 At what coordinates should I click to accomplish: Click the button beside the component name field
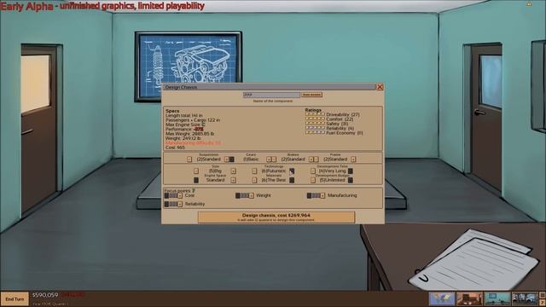[x=311, y=95]
